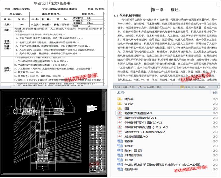Select the 程序 Word document
The image size is (221, 178).
coord(125,141)
